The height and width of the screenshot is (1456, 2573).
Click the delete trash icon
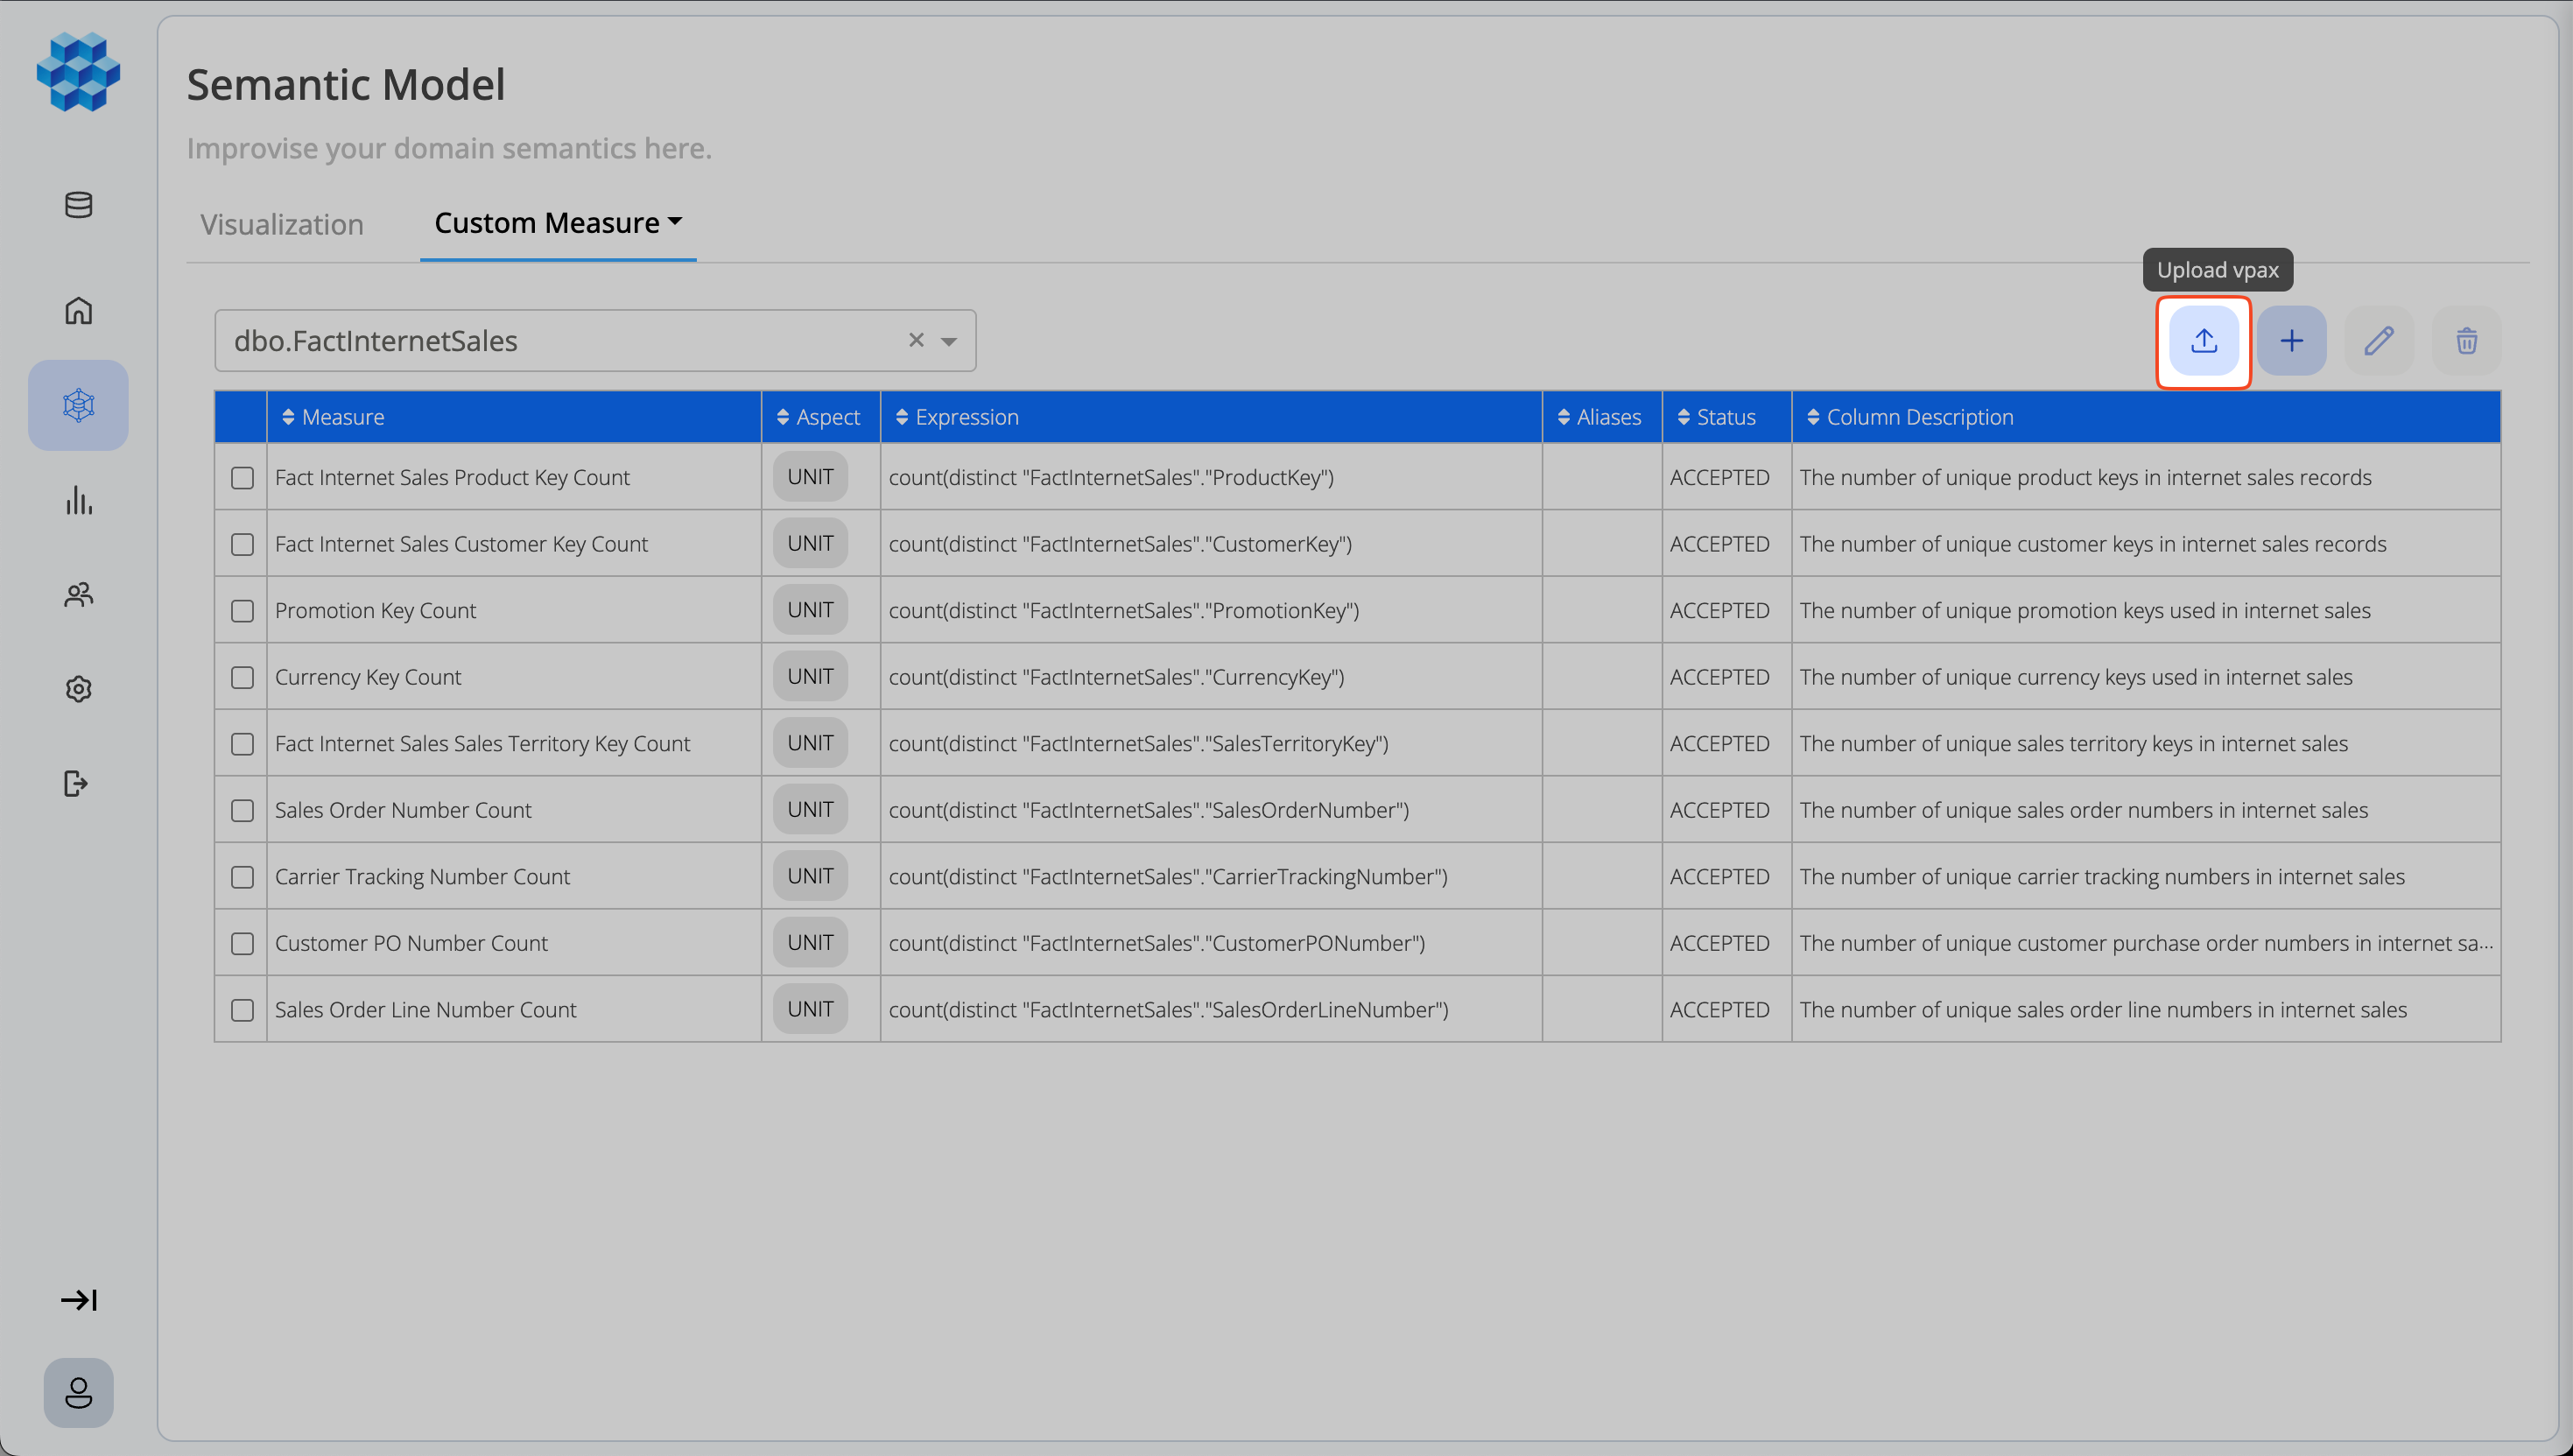(2466, 341)
